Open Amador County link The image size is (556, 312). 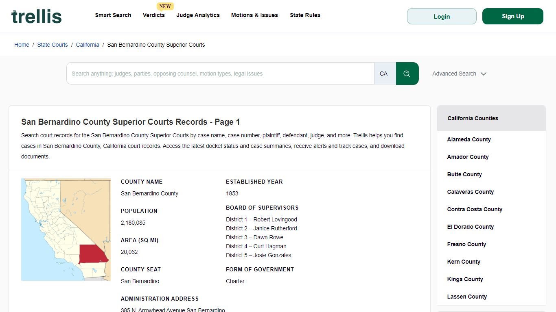[x=468, y=157]
